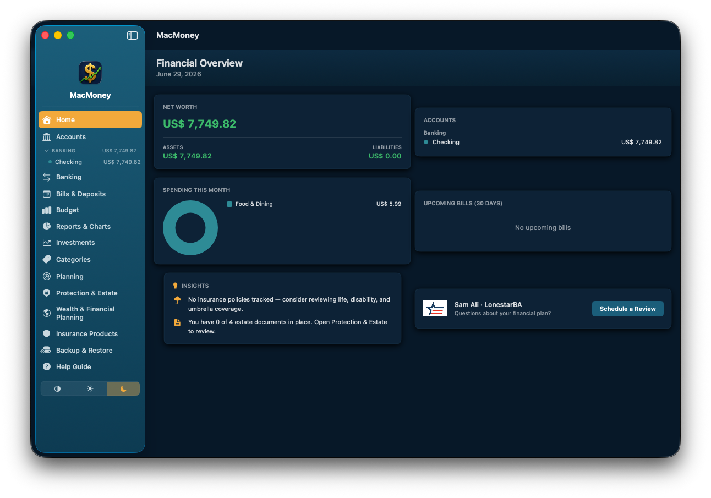The width and height of the screenshot is (711, 498).
Task: Click the US$ 5.99 spending amount
Action: (389, 204)
